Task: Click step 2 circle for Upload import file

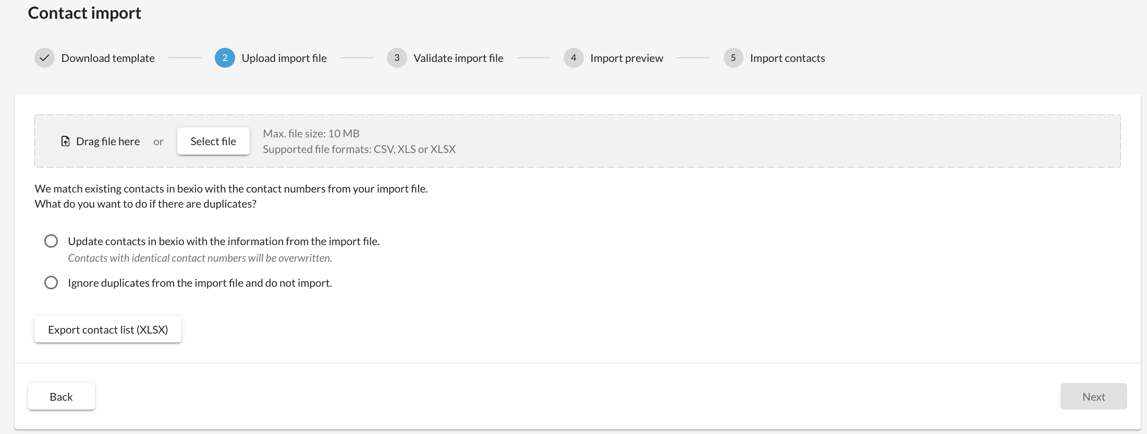Action: click(x=225, y=58)
